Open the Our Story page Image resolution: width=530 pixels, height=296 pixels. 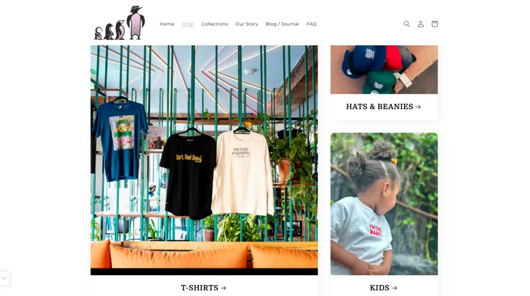(x=246, y=24)
